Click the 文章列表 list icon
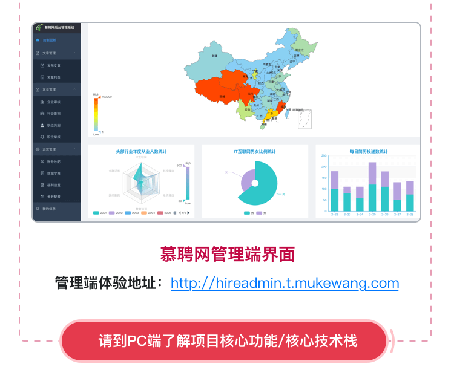This screenshot has width=454, height=387. [x=42, y=77]
